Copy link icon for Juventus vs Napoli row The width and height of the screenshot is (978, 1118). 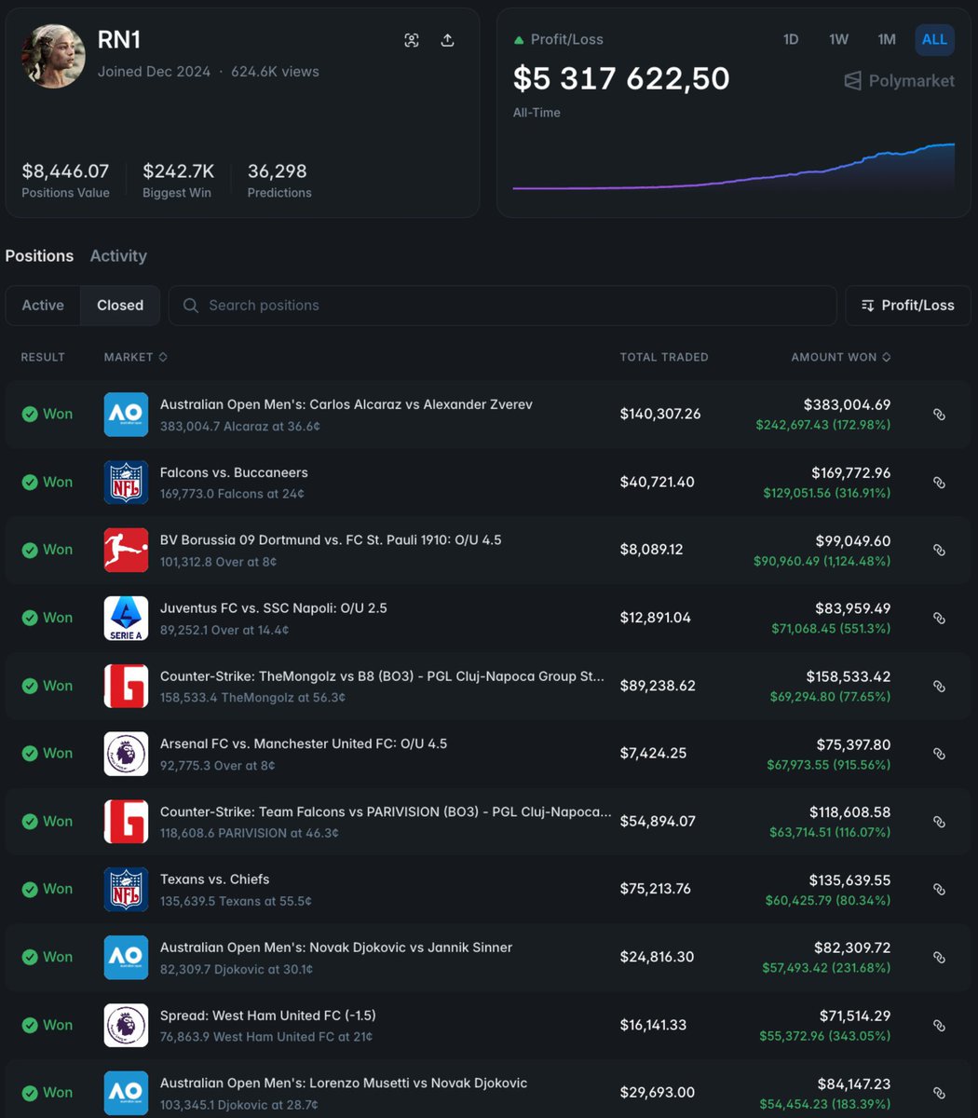coord(939,619)
